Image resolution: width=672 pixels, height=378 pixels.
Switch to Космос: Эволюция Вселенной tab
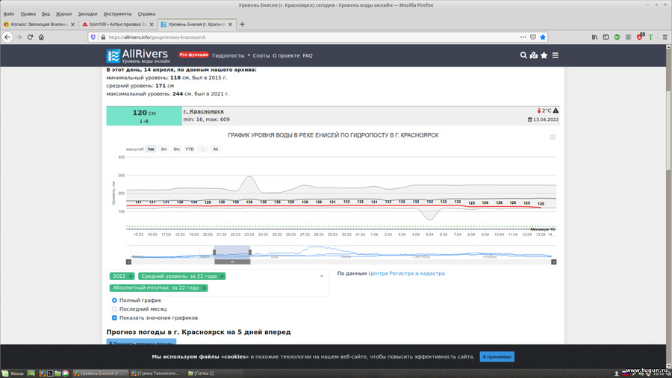coord(39,25)
